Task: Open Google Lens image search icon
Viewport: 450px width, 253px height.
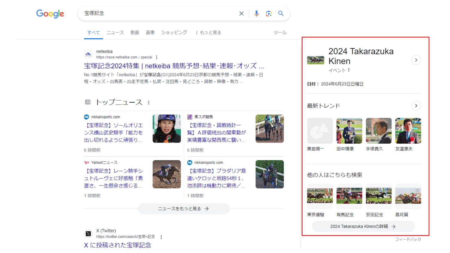Action: 269,13
